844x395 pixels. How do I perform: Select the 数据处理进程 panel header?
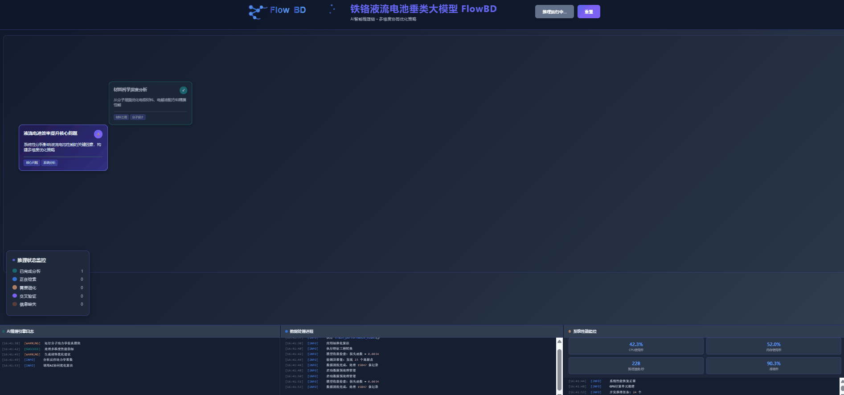422,331
